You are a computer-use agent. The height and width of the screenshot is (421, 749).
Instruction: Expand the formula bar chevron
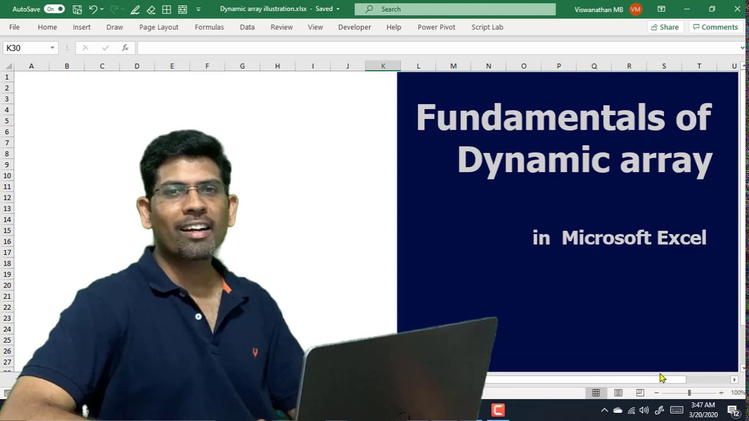743,48
